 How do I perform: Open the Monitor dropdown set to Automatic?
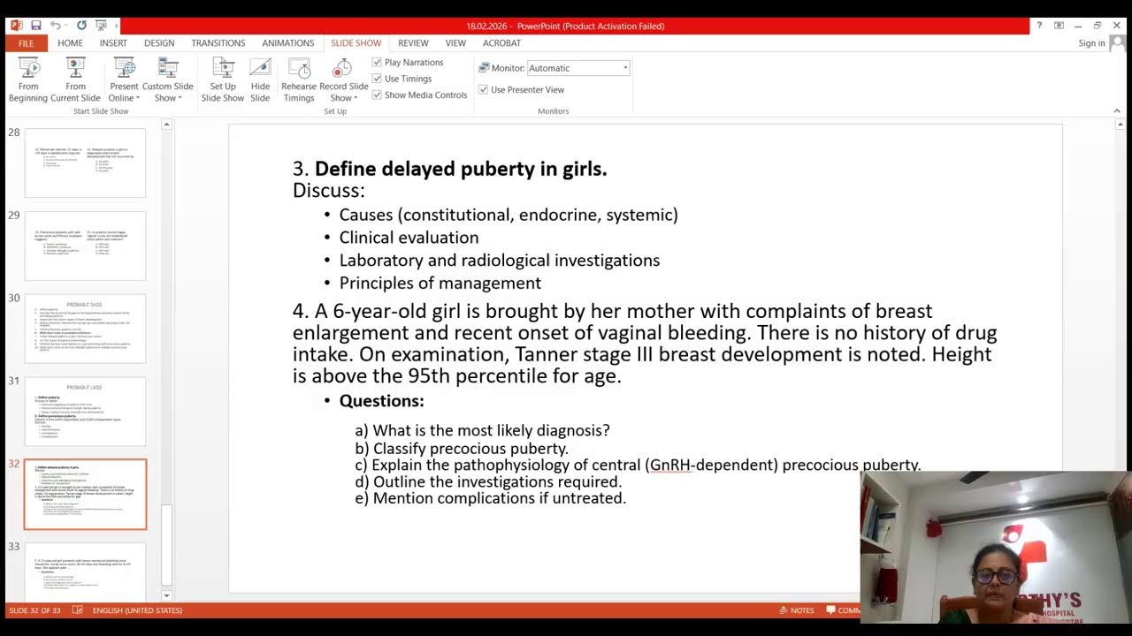tap(578, 68)
